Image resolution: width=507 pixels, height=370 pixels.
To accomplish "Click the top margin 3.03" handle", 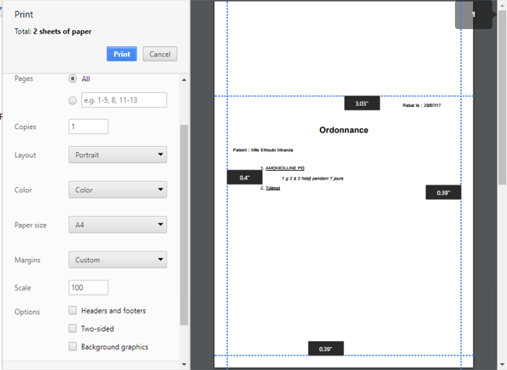I will click(x=362, y=103).
